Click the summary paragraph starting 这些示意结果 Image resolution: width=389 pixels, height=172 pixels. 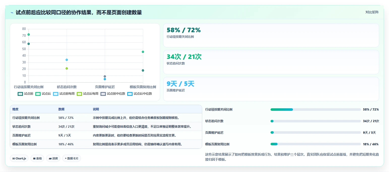pos(292,157)
